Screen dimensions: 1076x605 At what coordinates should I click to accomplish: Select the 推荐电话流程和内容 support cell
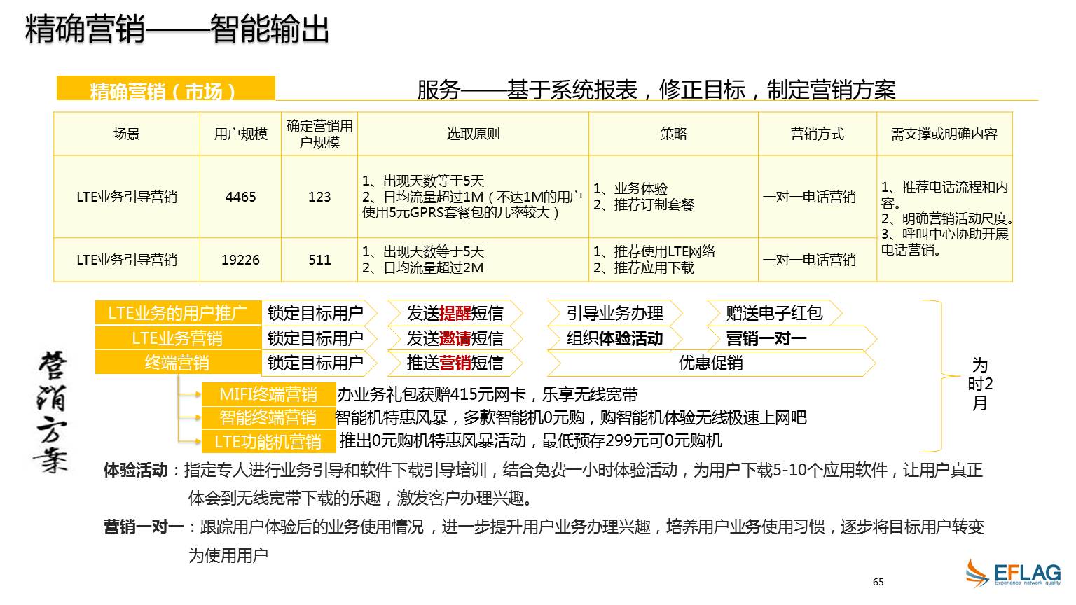coord(944,218)
